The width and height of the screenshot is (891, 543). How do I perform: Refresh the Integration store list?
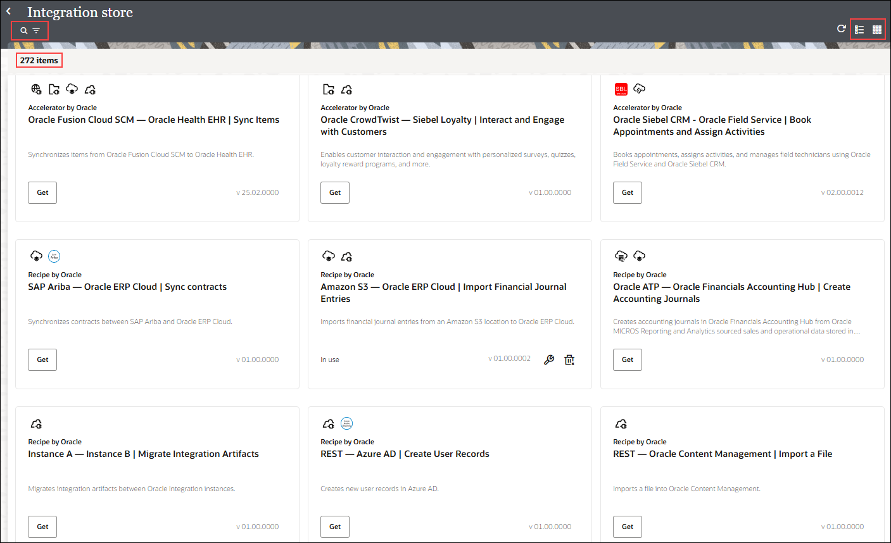[x=842, y=28]
